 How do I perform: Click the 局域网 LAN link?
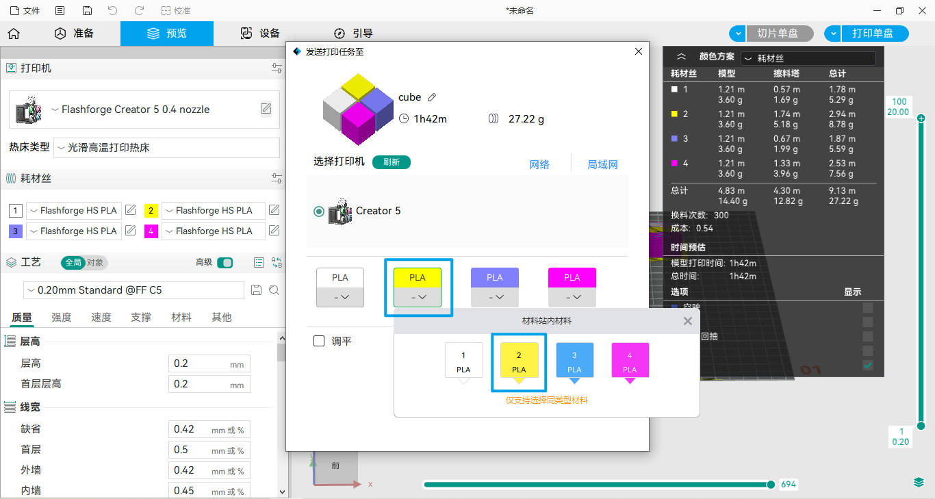[602, 164]
